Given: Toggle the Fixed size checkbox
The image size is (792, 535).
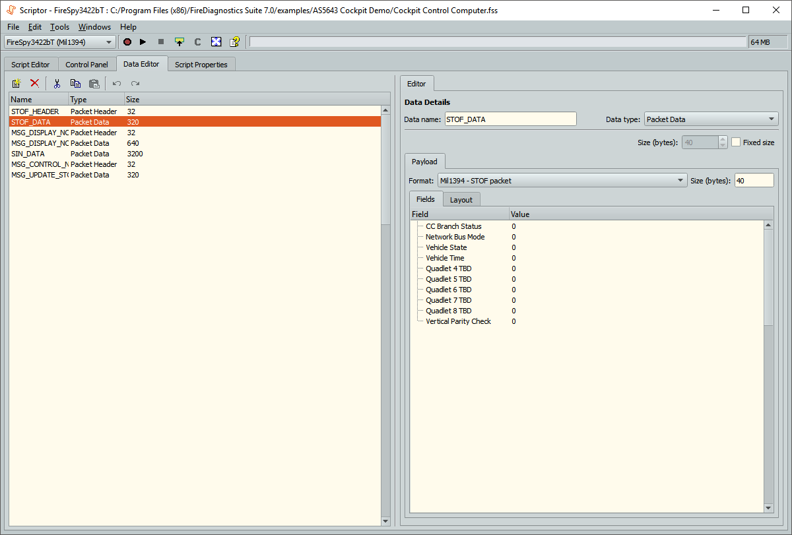Looking at the screenshot, I should [736, 142].
